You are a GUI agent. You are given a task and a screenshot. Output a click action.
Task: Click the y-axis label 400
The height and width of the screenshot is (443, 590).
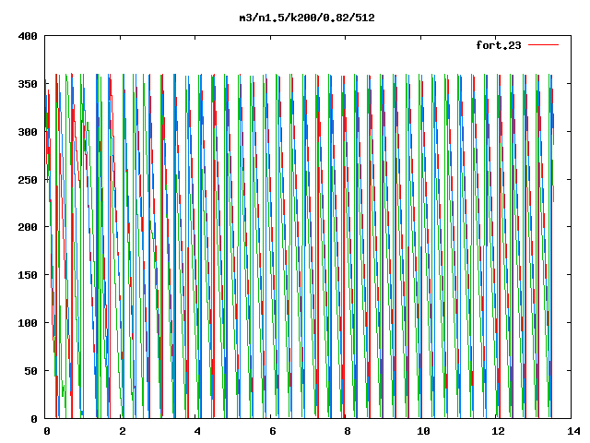[28, 36]
